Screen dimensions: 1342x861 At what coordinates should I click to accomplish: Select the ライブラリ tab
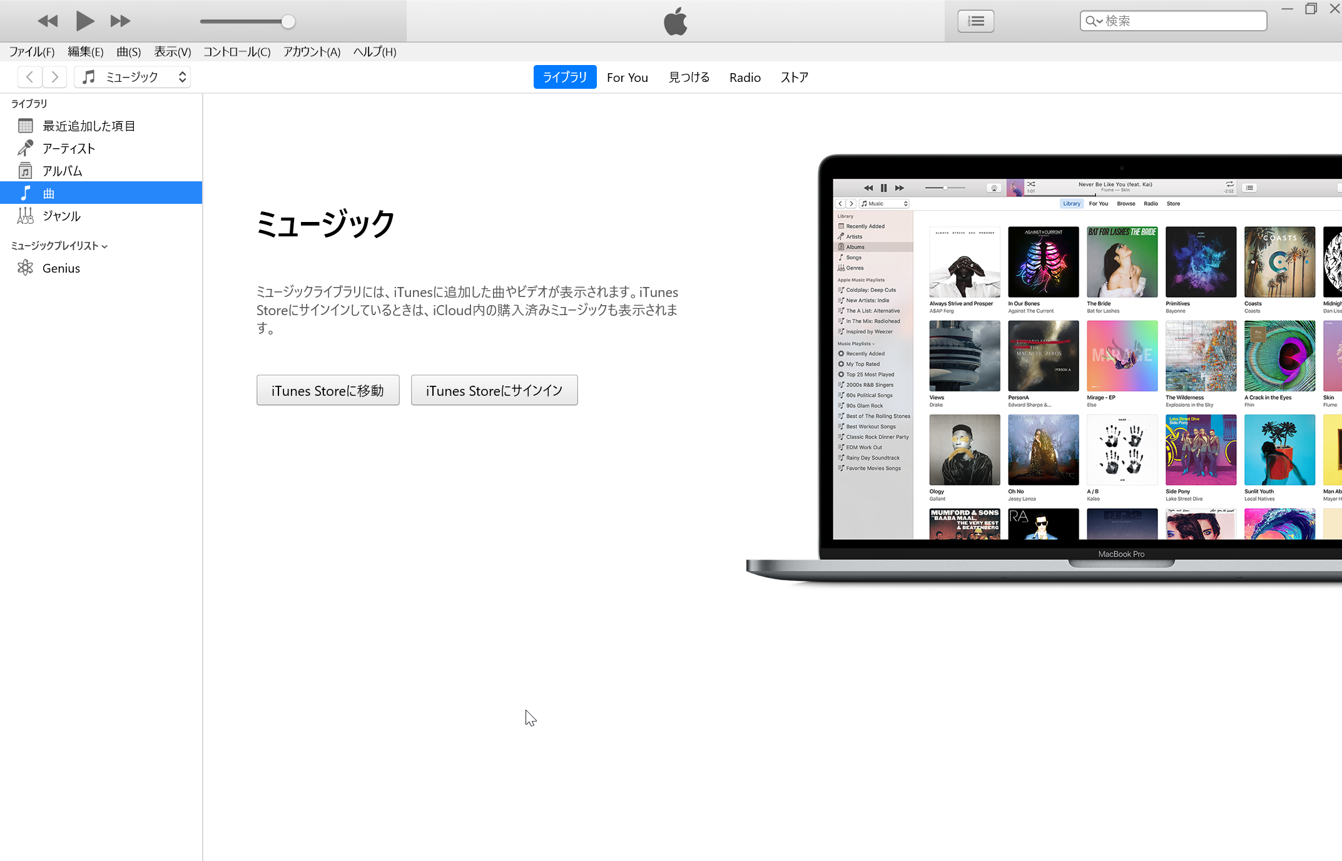[565, 77]
